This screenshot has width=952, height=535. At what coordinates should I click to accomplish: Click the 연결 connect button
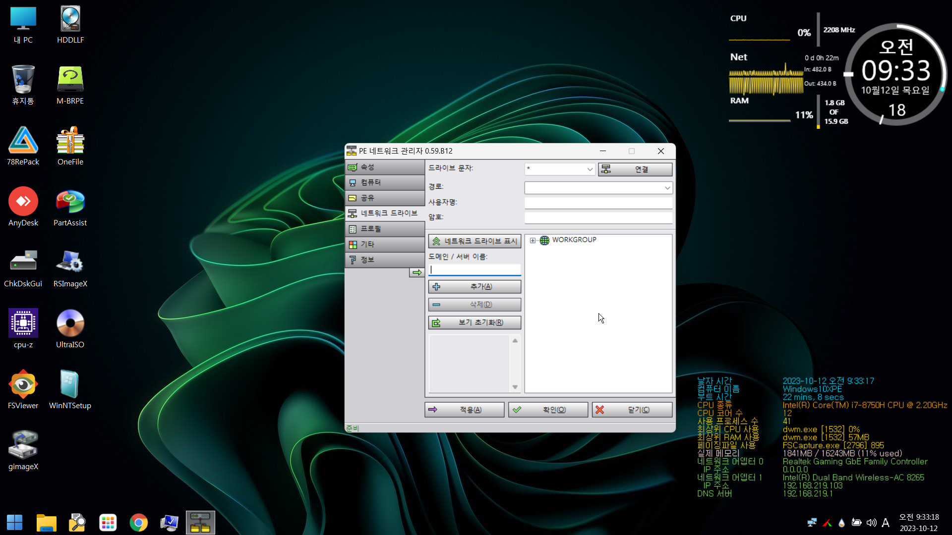pyautogui.click(x=635, y=169)
